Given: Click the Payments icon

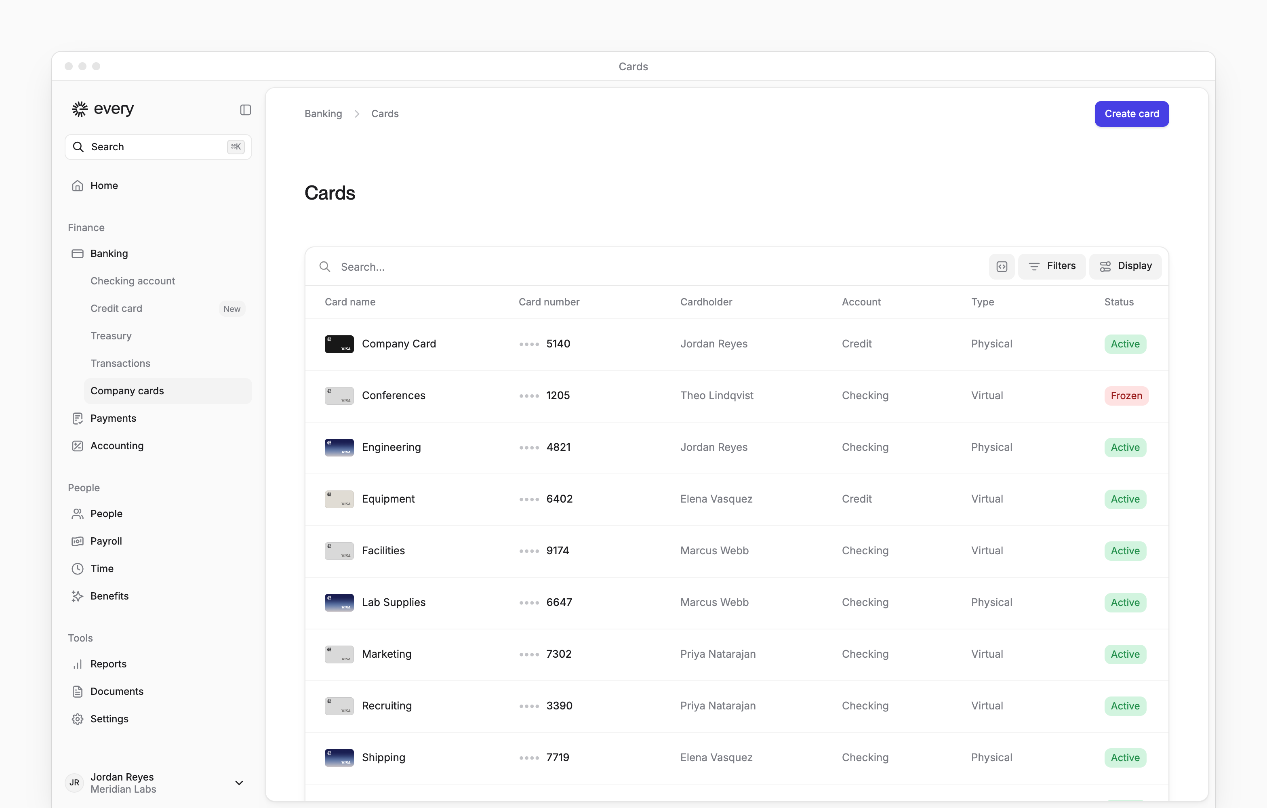Looking at the screenshot, I should 77,418.
